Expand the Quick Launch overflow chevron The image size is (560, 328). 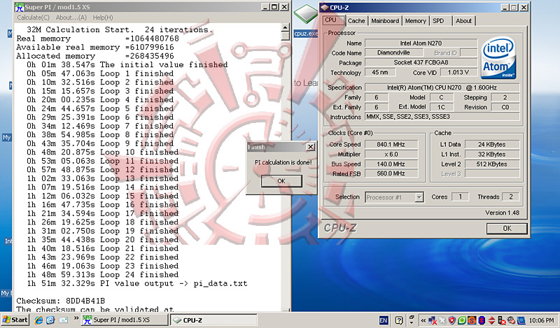[x=76, y=318]
